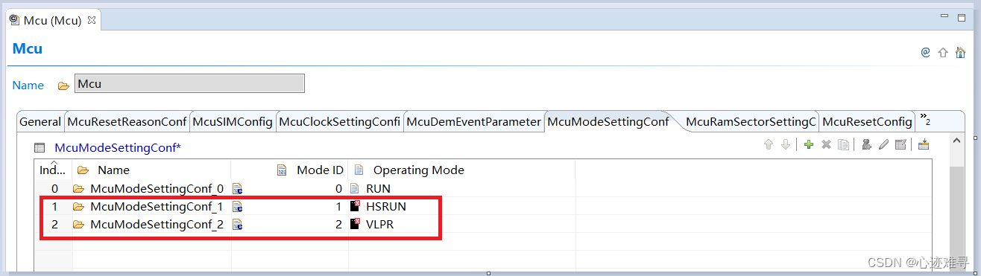Open the McuResetConfig tab

867,121
